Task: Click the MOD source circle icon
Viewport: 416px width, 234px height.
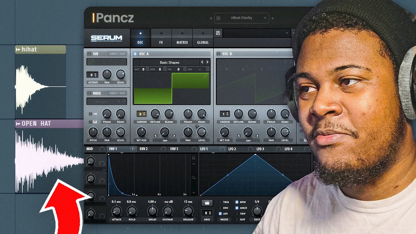Action: point(102,149)
